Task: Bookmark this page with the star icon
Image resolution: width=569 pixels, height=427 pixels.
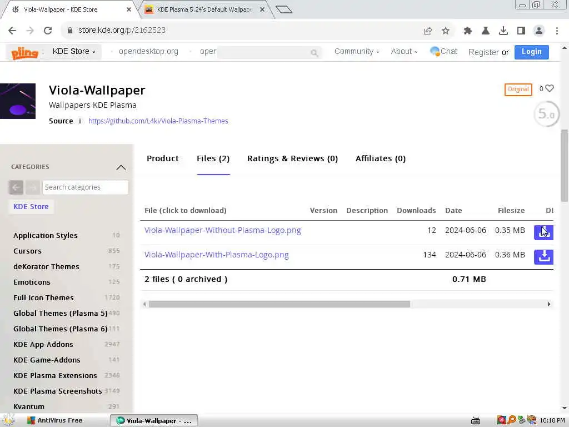Action: pos(446,31)
